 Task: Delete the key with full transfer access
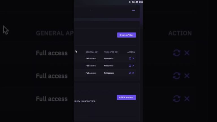133,73
